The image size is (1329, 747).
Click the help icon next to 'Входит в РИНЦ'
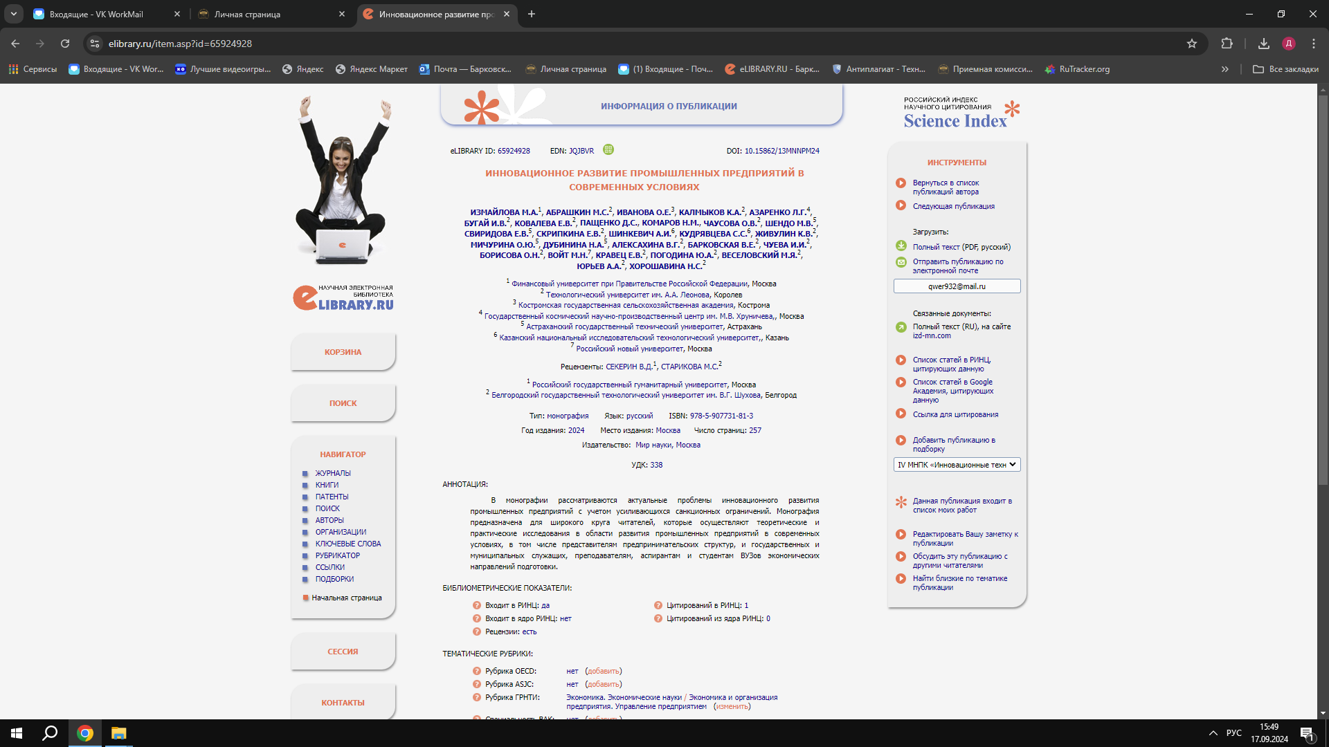pyautogui.click(x=476, y=605)
